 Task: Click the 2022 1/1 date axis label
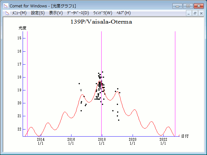point(163,141)
